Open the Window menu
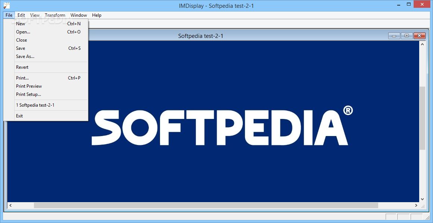 click(x=79, y=15)
